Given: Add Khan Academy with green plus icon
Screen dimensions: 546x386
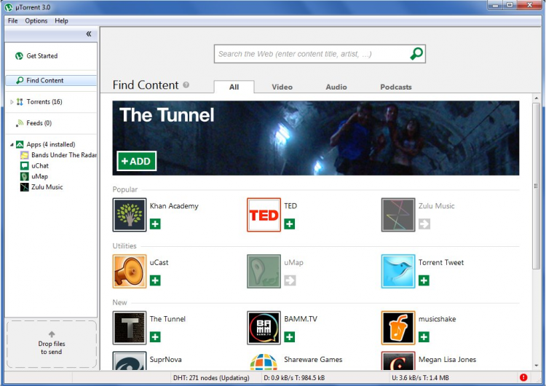Looking at the screenshot, I should coord(155,224).
